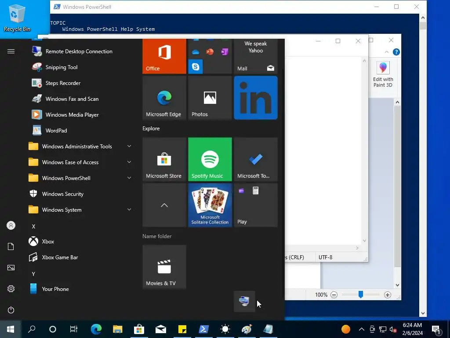Open taskbar Search
This screenshot has height=338, width=450.
click(32, 329)
